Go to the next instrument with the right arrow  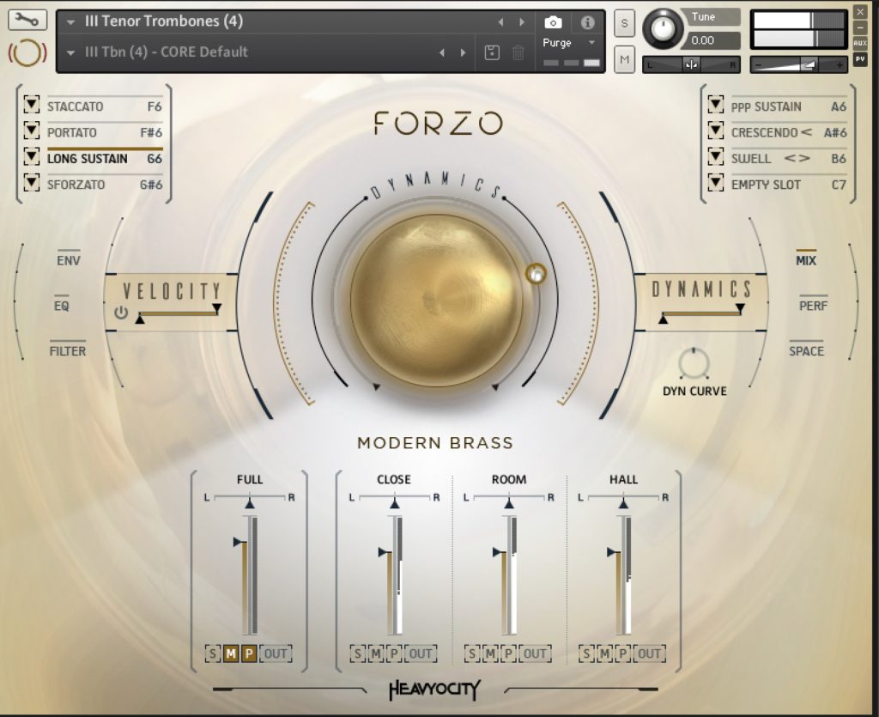(x=522, y=22)
